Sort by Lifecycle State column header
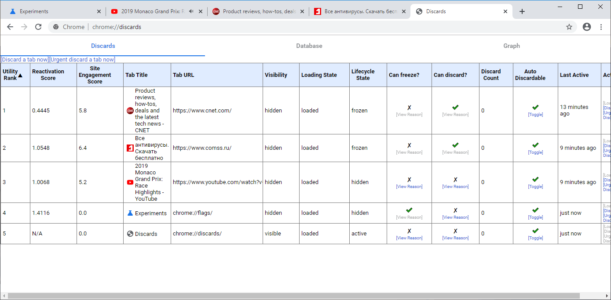Screen dimensions: 611x300 click(x=368, y=75)
